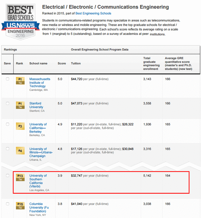Check the save box for UC Berkeley
The height and width of the screenshot is (218, 201).
(x=8, y=124)
